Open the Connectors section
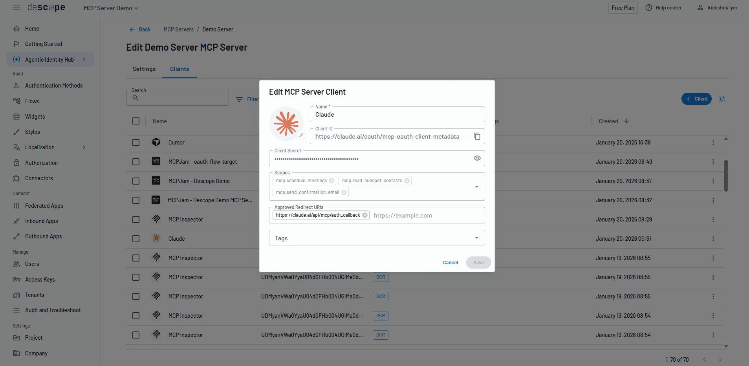This screenshot has width=749, height=366. tap(38, 178)
